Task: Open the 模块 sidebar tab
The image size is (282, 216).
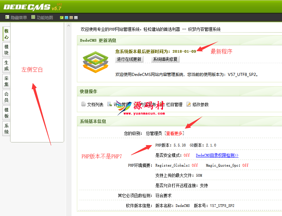Action: [x=6, y=50]
